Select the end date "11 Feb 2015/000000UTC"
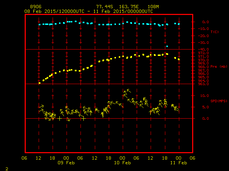 [123, 11]
